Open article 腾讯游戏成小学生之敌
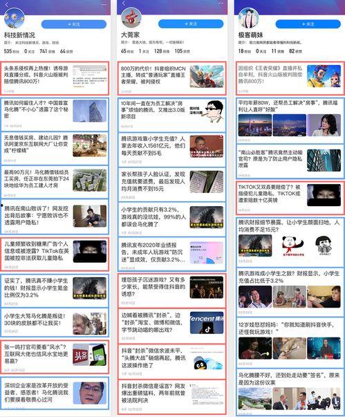The height and width of the screenshot is (417, 345). point(290,293)
